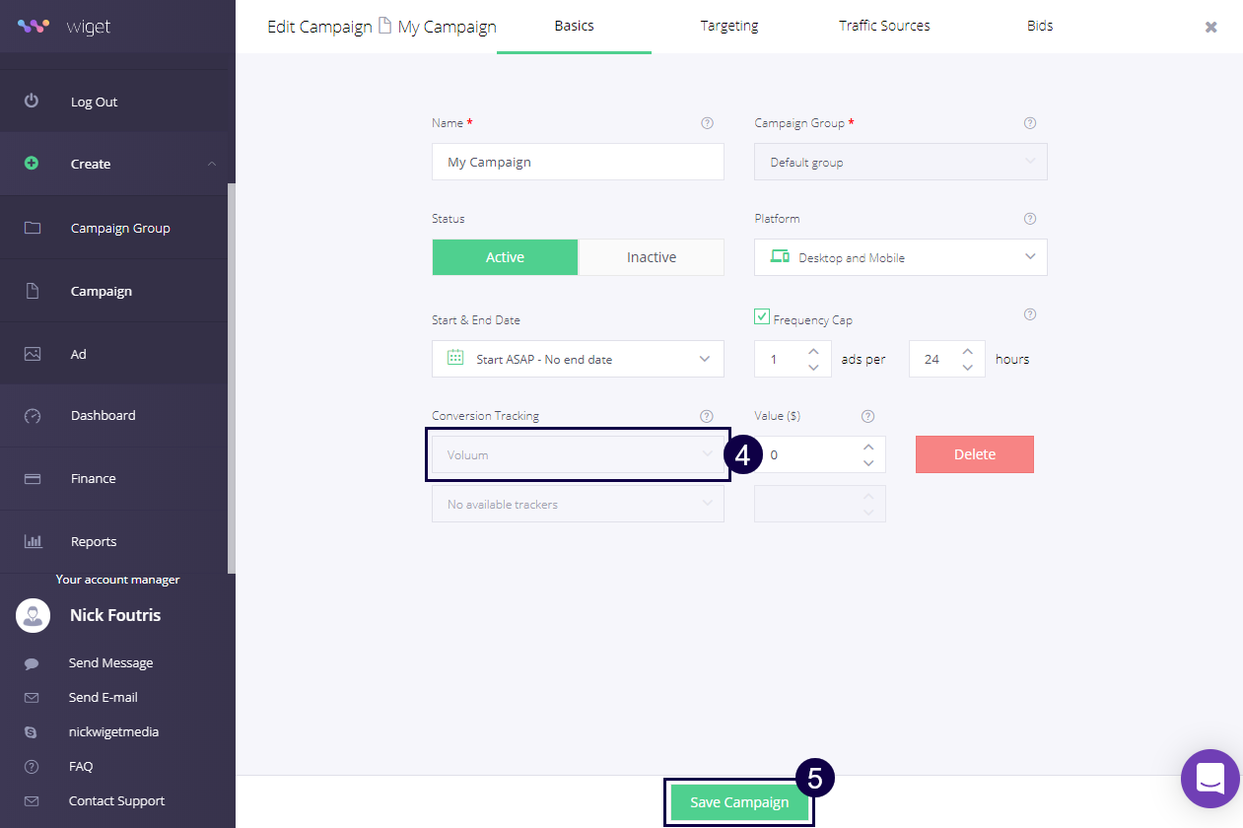Click the green plus Create icon
1243x828 pixels.
[32, 164]
